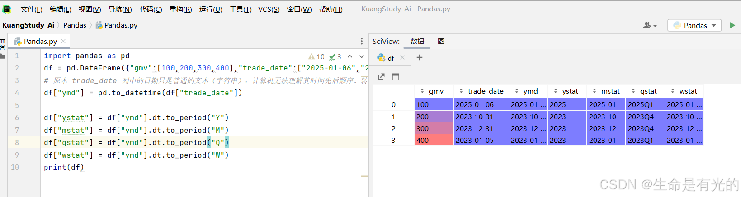Click the qstat assignment code line
The image size is (741, 197).
136,142
